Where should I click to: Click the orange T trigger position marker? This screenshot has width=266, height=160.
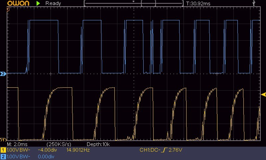[8, 10]
